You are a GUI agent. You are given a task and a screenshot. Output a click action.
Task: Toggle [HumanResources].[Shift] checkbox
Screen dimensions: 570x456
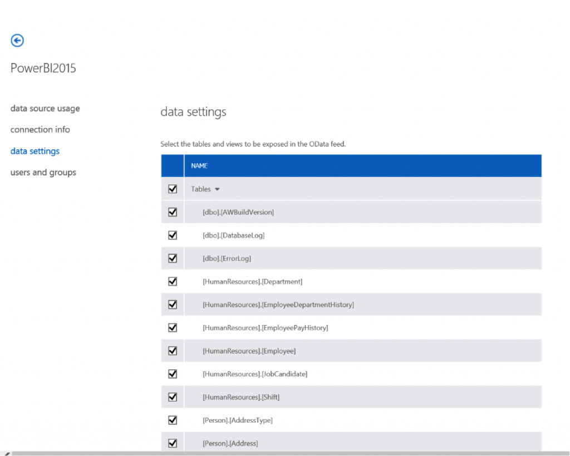click(x=173, y=397)
